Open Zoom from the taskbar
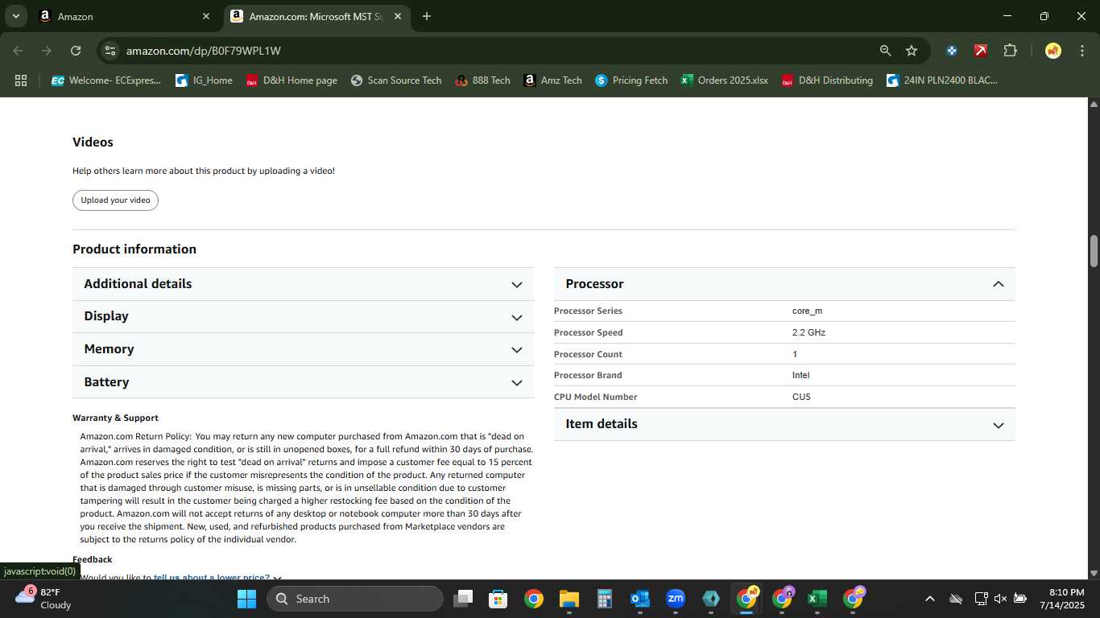This screenshot has width=1100, height=618. coord(676,599)
